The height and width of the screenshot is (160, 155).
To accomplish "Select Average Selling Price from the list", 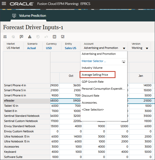I will tap(95, 75).
